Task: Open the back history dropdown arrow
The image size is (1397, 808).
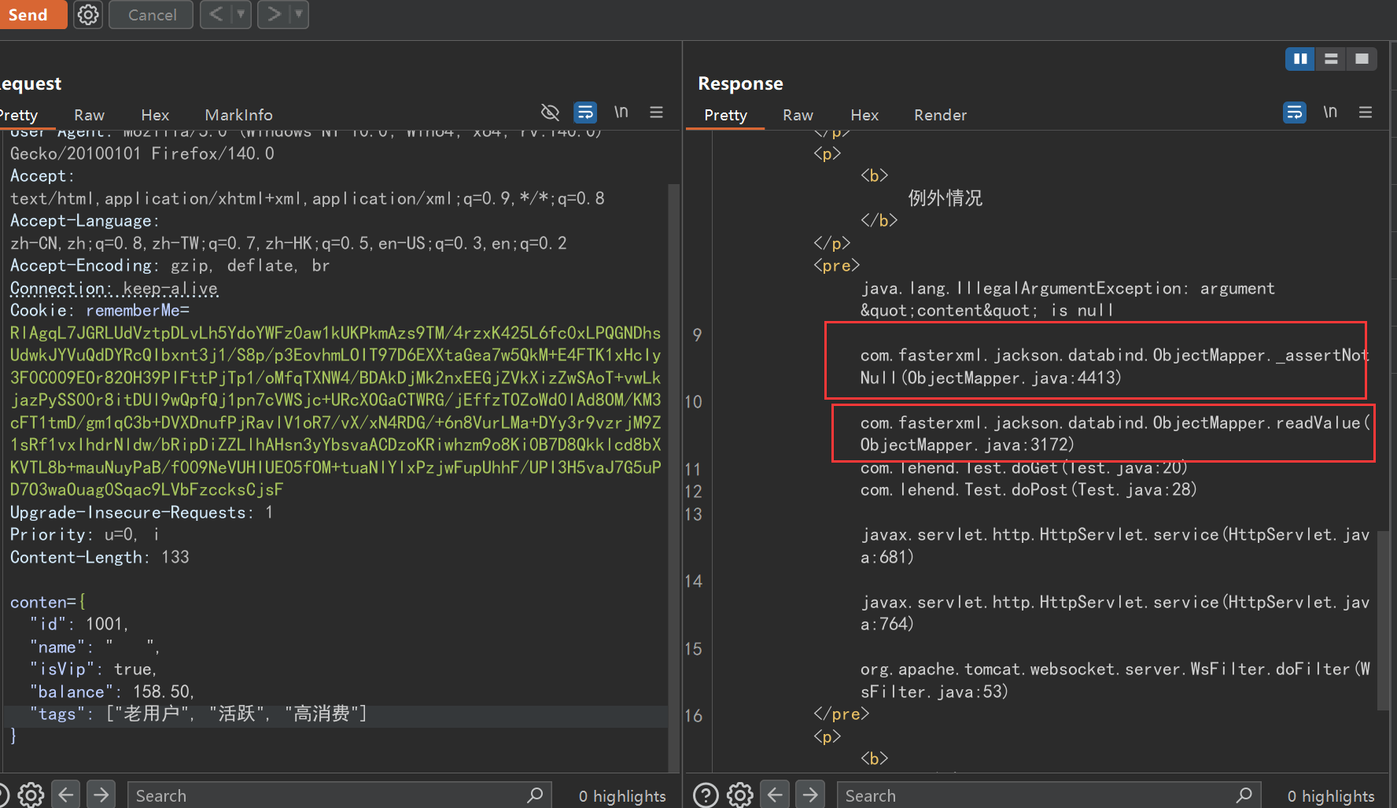Action: [x=241, y=14]
